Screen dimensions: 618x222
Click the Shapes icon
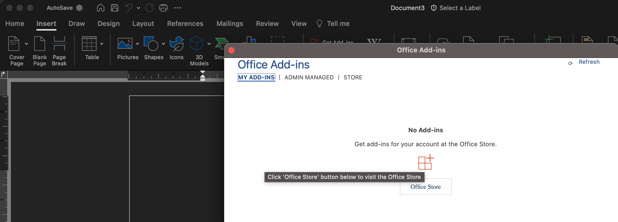click(x=151, y=44)
